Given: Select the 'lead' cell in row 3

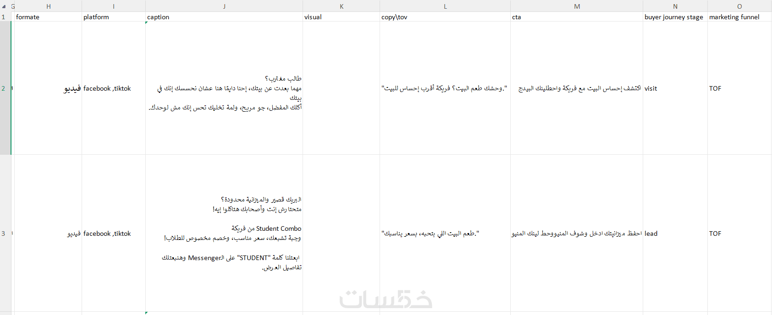Looking at the screenshot, I should tap(675, 234).
